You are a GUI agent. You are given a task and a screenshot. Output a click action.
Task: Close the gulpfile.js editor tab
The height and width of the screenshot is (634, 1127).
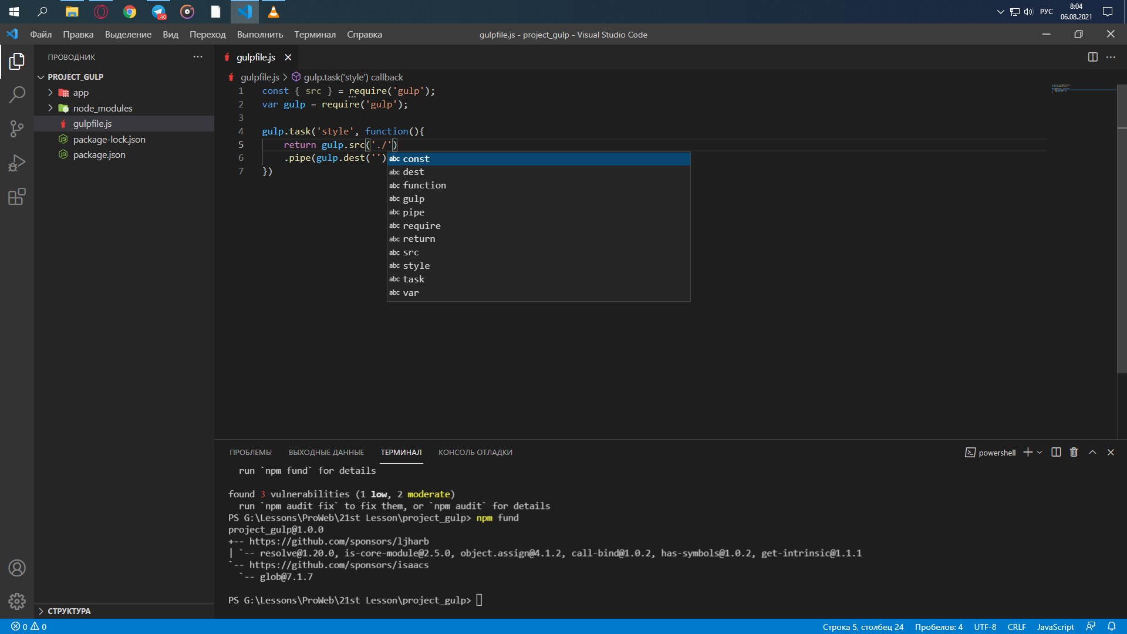[288, 57]
